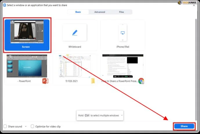This screenshot has height=134, width=200.
Task: Enable the Share sound checkbox
Action: 5,126
